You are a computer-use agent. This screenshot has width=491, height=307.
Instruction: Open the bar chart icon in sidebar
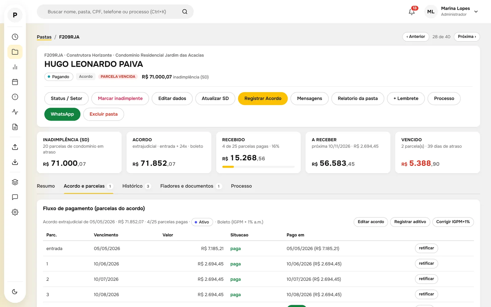[x=15, y=67]
